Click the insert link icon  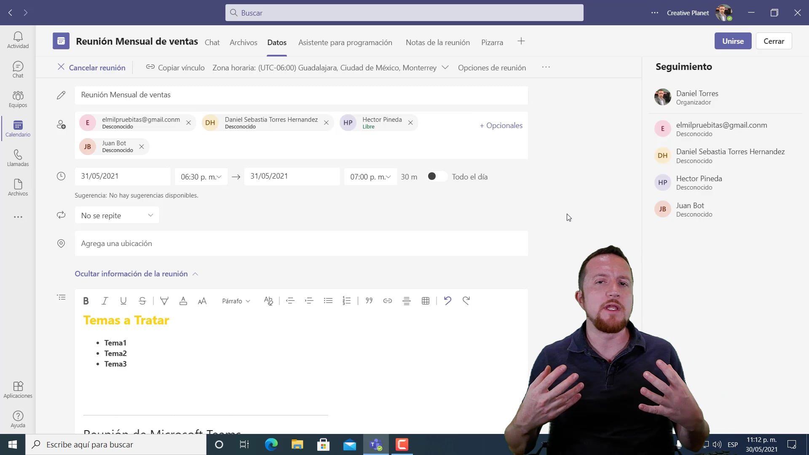(x=388, y=301)
